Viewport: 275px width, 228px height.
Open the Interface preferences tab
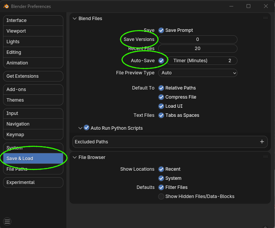click(33, 20)
